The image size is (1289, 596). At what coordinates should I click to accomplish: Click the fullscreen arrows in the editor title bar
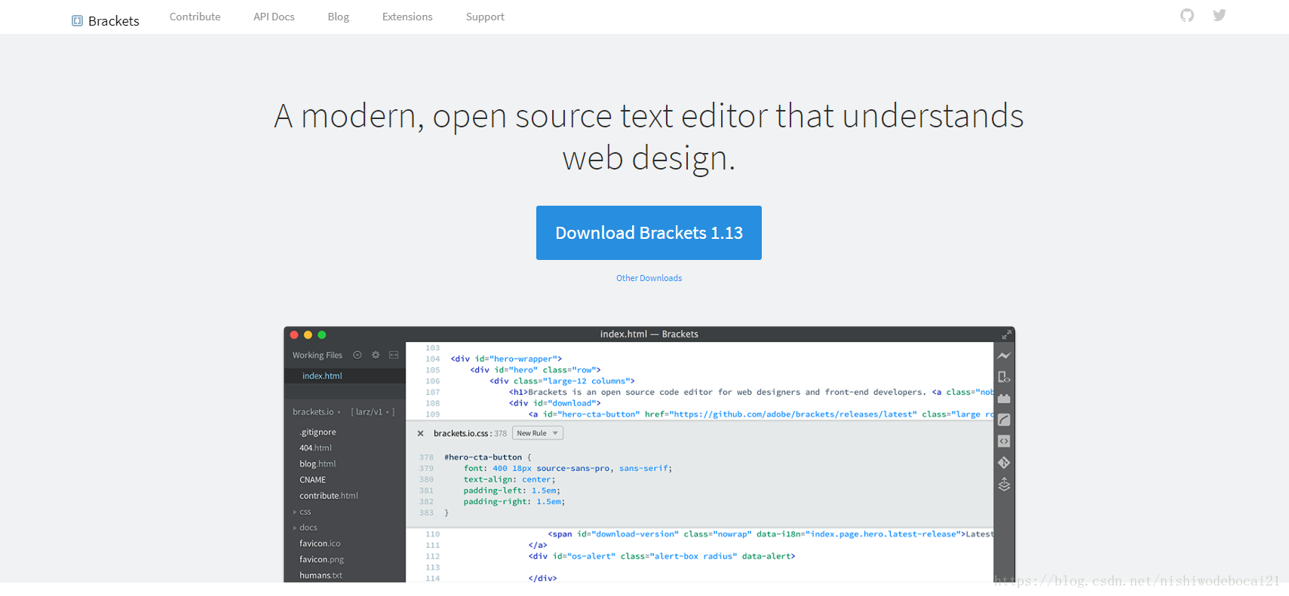[x=1006, y=335]
